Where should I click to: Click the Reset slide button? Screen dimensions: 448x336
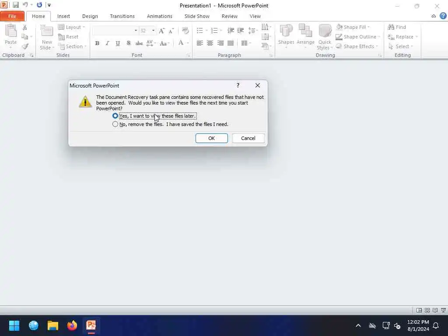click(68, 37)
